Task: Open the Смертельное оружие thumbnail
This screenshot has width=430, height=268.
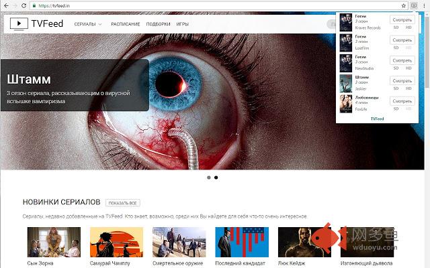Action: [179, 242]
